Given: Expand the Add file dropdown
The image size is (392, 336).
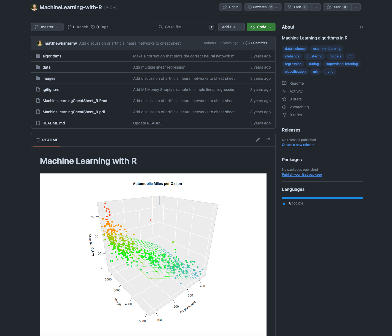Looking at the screenshot, I should pyautogui.click(x=231, y=27).
